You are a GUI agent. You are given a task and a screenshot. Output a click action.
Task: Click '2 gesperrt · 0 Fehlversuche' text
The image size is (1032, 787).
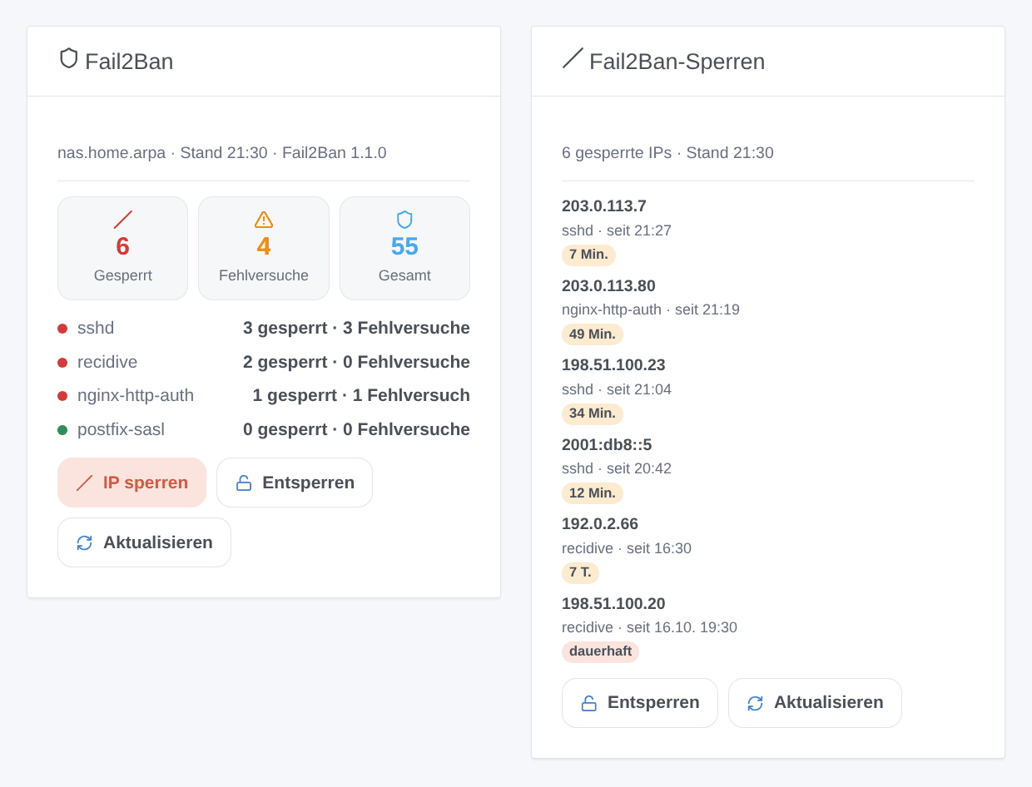coord(356,362)
